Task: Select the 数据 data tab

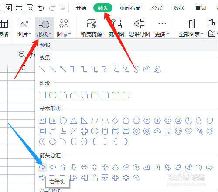Action: [179, 8]
